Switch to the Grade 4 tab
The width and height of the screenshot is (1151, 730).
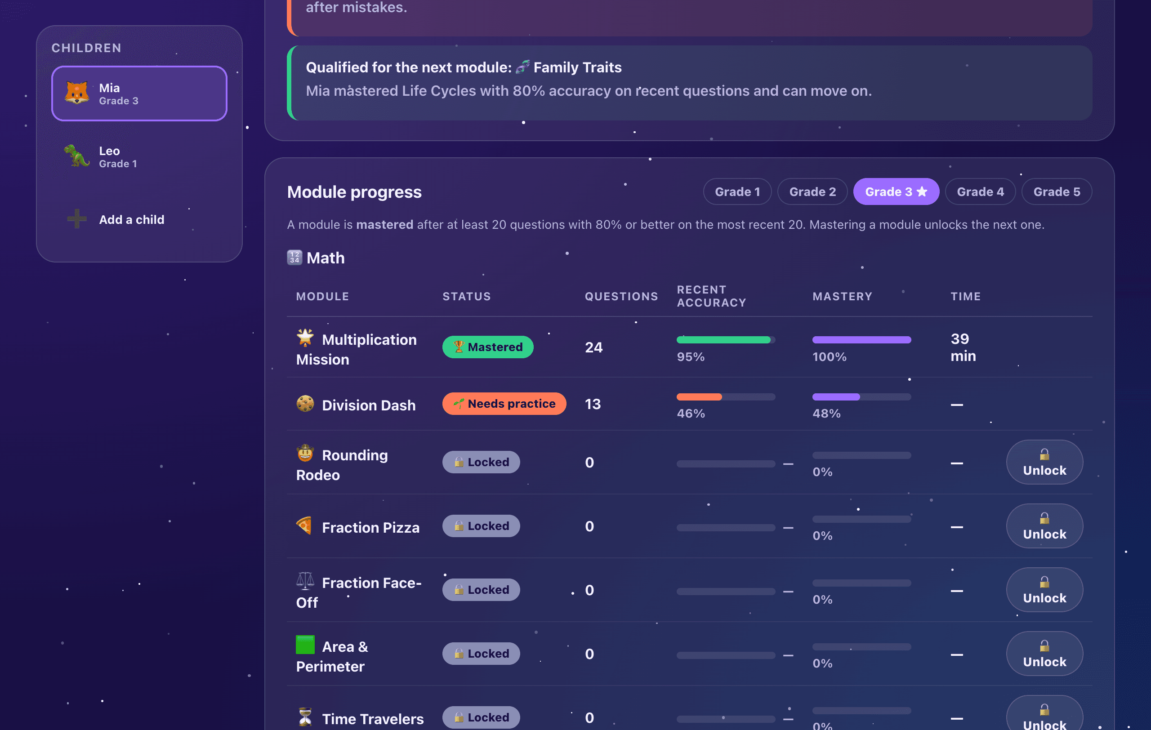point(980,191)
